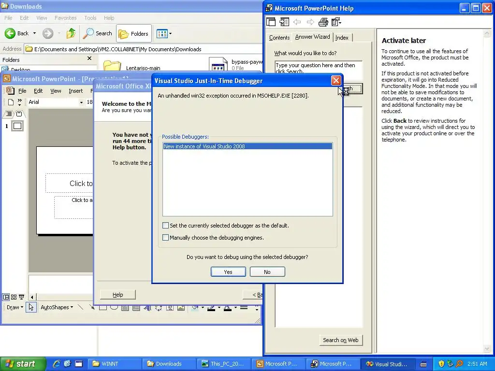Click the Insert Clip Art icon

(x=170, y=308)
